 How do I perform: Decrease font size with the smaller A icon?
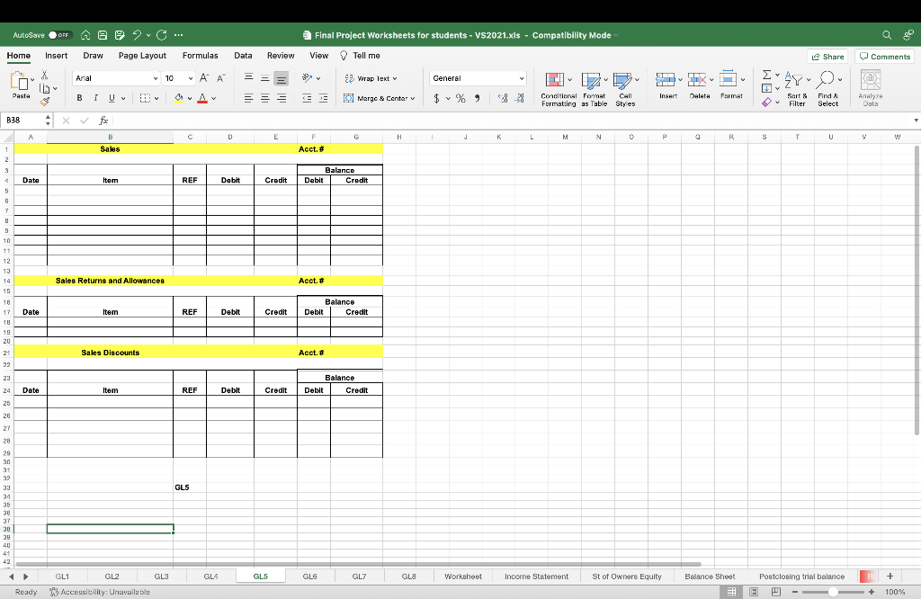(x=221, y=78)
